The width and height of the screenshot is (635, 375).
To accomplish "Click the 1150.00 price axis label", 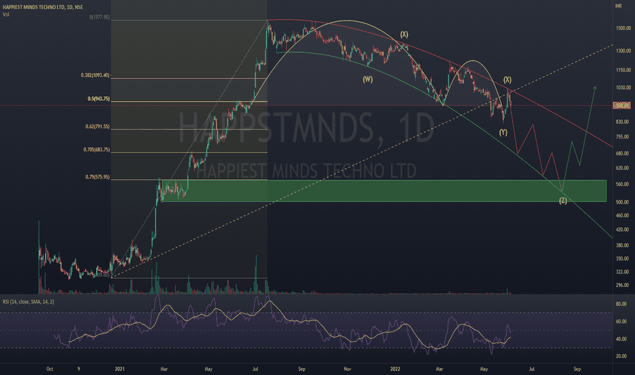I will pos(623,70).
